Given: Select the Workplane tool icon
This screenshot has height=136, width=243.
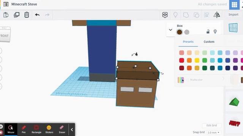Looking at the screenshot, I should [x=233, y=28].
